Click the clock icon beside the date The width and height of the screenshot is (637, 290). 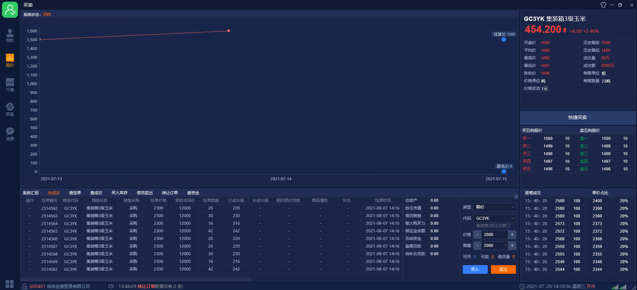click(x=522, y=287)
